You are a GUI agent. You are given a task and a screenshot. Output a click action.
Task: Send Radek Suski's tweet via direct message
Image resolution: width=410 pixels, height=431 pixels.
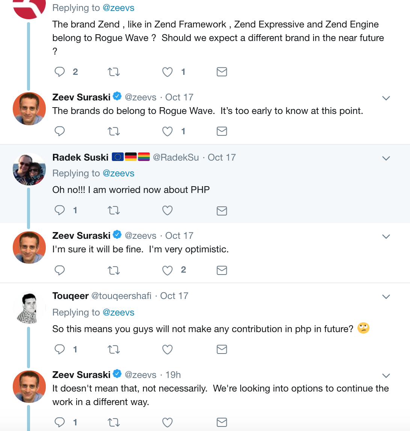tap(222, 211)
